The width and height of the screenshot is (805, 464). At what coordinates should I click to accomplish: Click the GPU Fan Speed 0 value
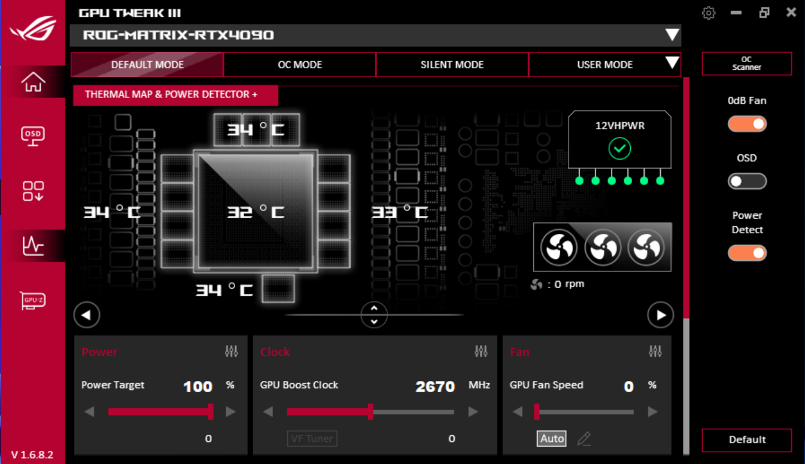click(x=628, y=386)
